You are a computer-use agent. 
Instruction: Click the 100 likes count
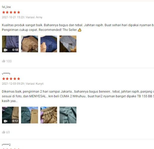(x=9, y=61)
